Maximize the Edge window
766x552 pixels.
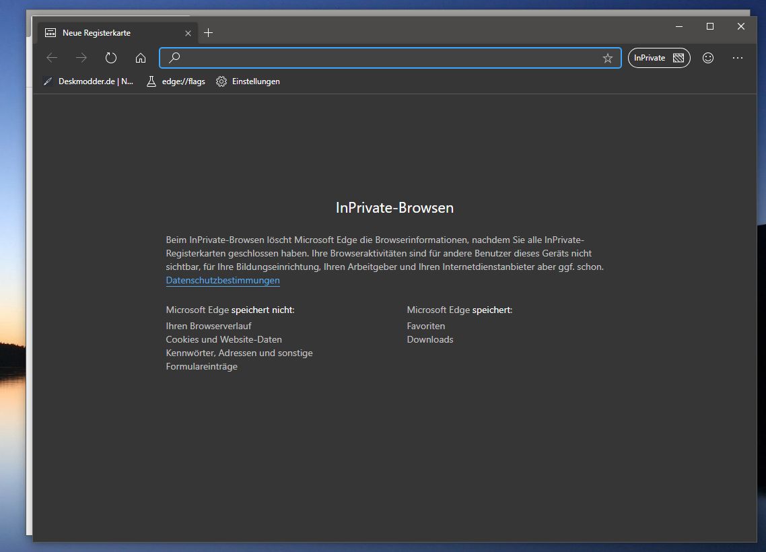click(x=710, y=26)
